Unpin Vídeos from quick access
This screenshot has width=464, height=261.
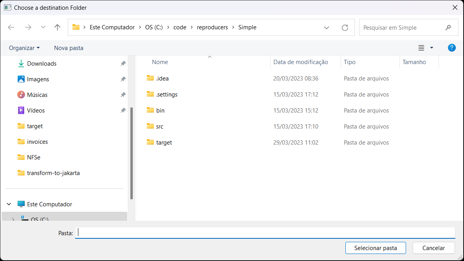(123, 110)
